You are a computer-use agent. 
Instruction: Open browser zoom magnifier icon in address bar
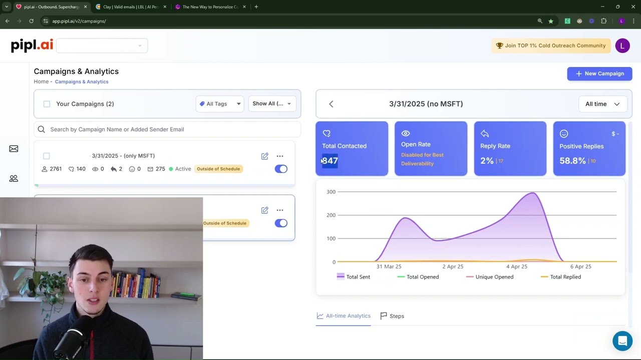(x=540, y=21)
